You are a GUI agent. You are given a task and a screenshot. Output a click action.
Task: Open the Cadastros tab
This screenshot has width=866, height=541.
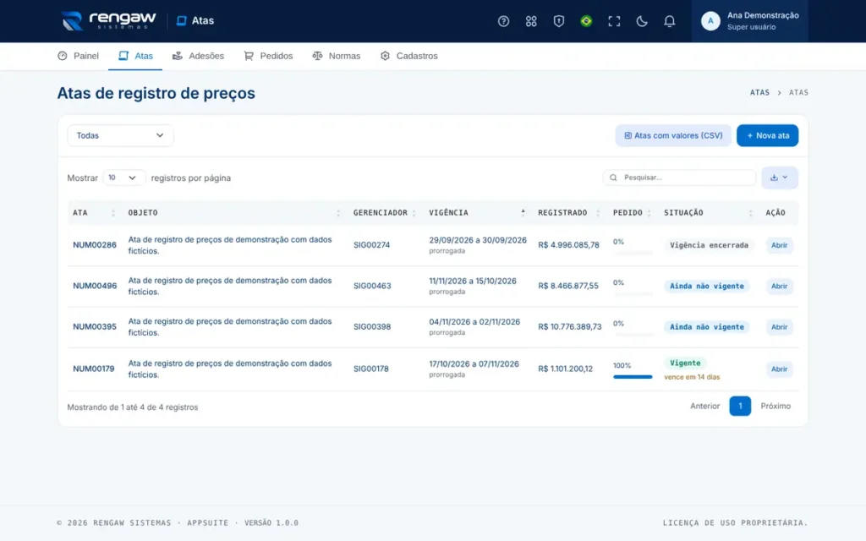click(x=409, y=56)
